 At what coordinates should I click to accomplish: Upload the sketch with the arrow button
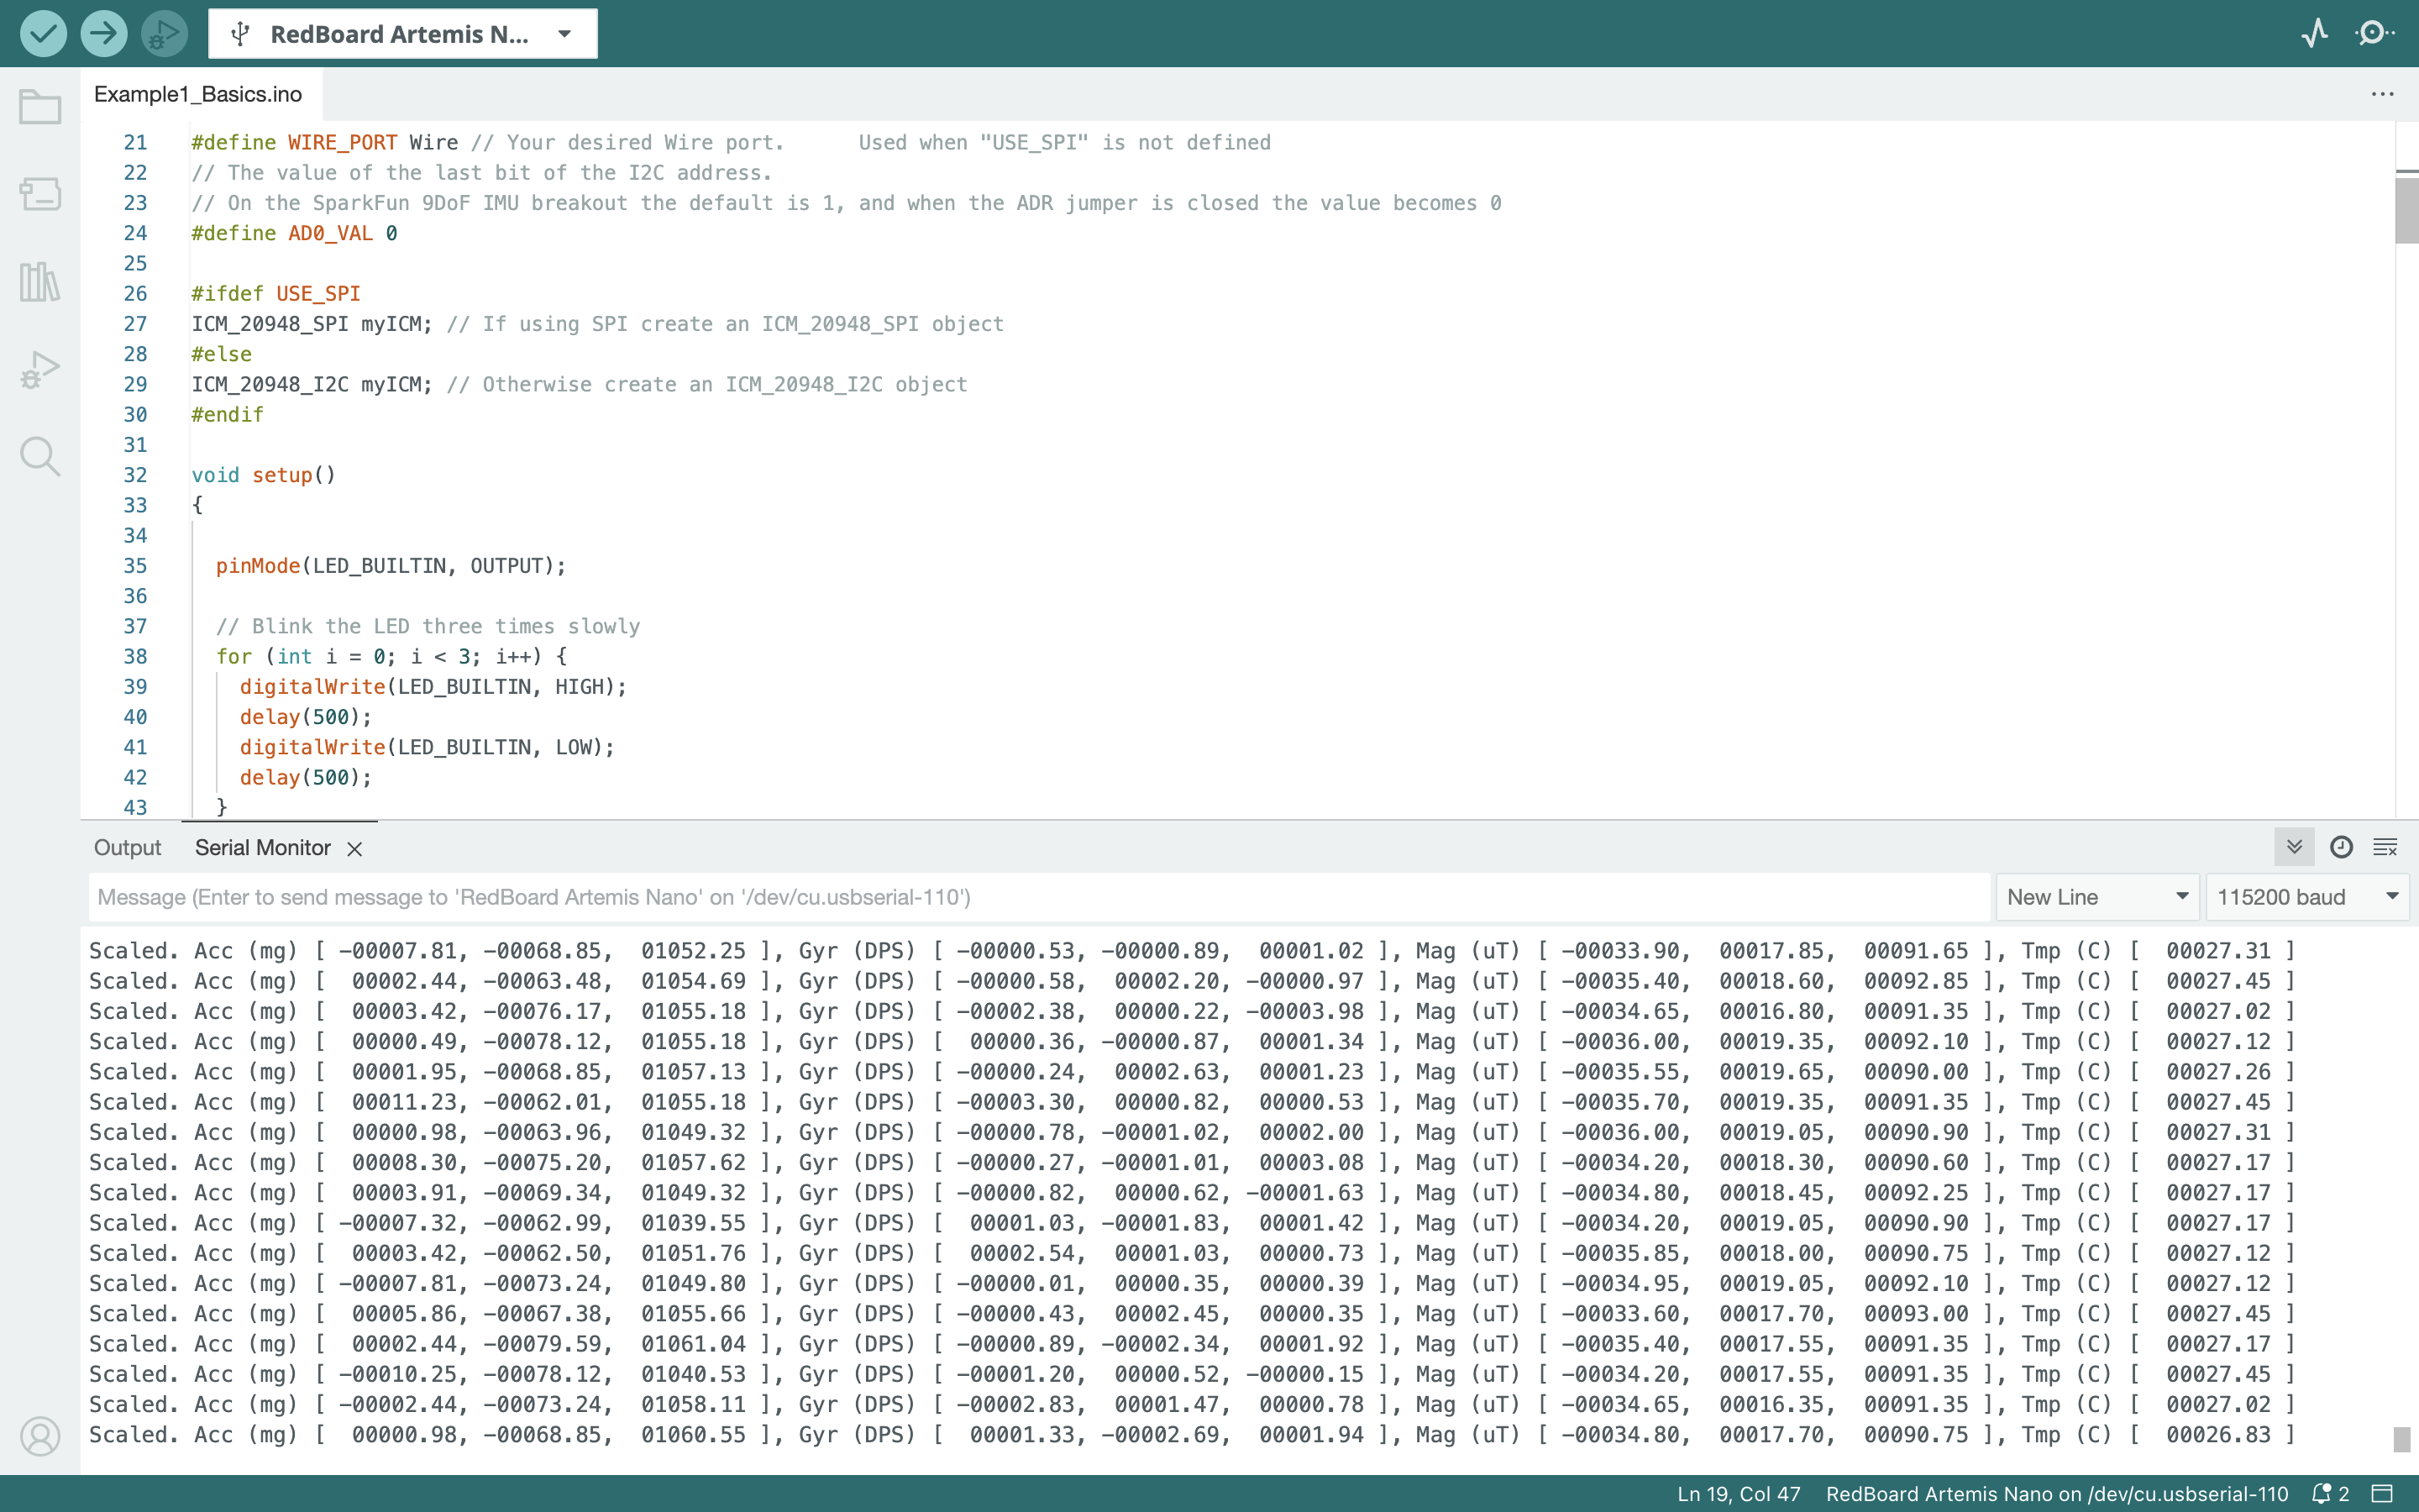pos(104,34)
